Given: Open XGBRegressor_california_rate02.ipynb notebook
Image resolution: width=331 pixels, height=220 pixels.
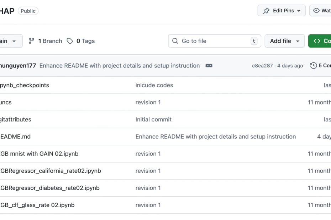Looking at the screenshot, I should point(50,171).
